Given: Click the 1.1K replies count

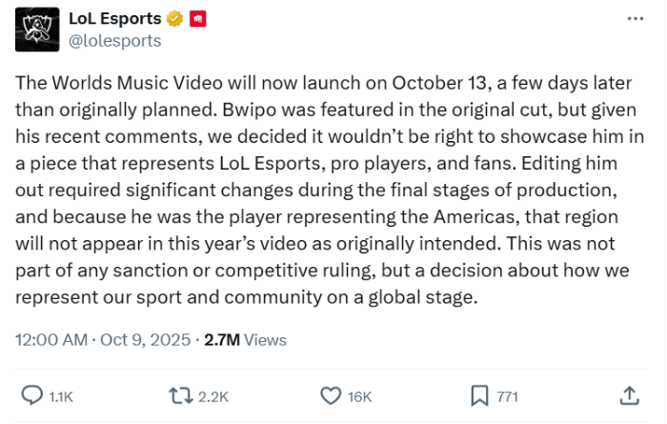Looking at the screenshot, I should coord(59,395).
